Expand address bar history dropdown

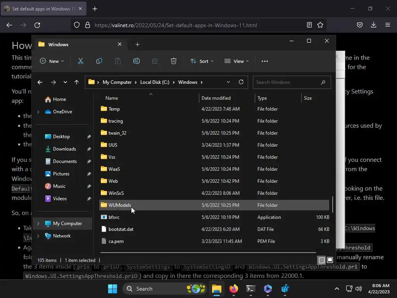[x=228, y=82]
